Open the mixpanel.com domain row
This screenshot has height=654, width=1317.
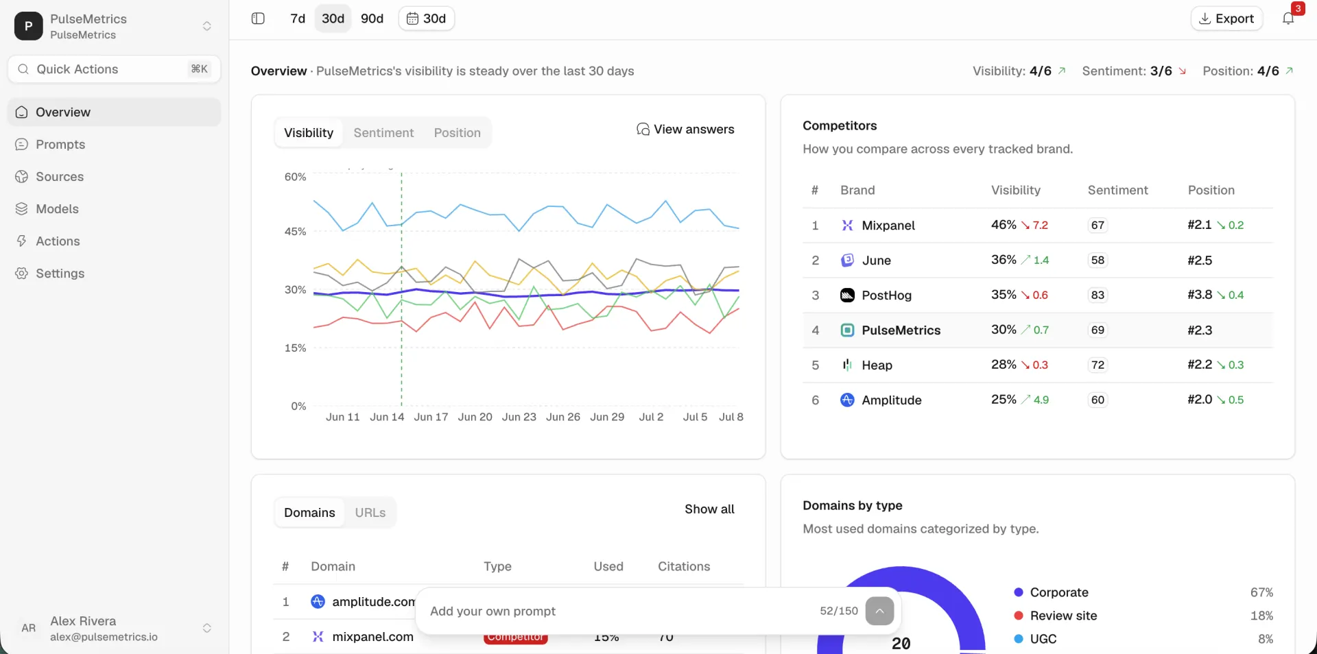click(508, 637)
